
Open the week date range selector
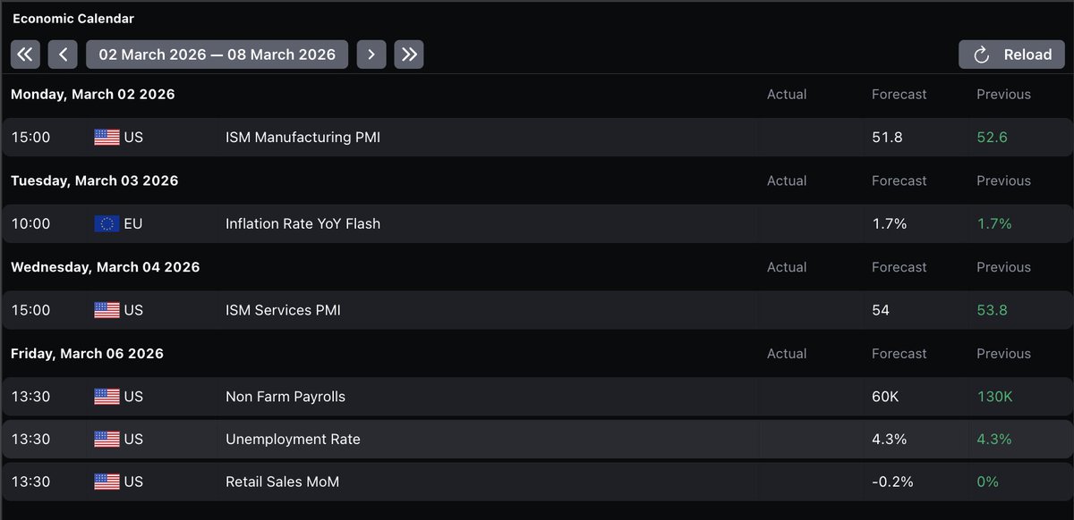tap(217, 55)
